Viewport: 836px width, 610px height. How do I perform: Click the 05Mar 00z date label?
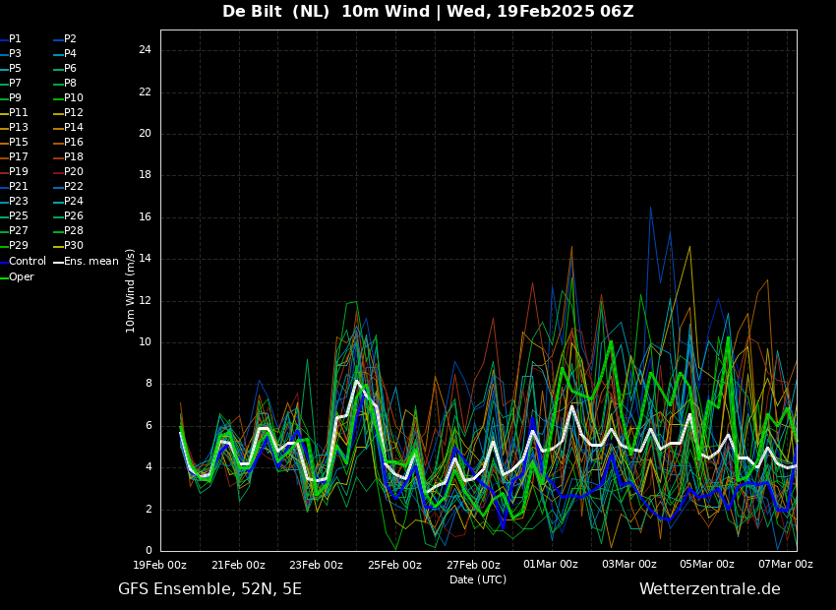click(707, 565)
